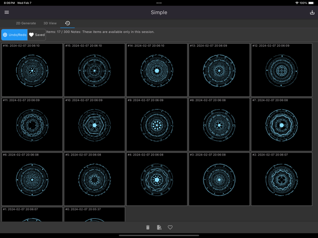Select the Saved segment
318x238 pixels.
[37, 35]
